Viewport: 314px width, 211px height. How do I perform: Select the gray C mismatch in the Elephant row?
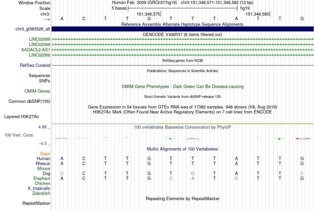click(171, 178)
